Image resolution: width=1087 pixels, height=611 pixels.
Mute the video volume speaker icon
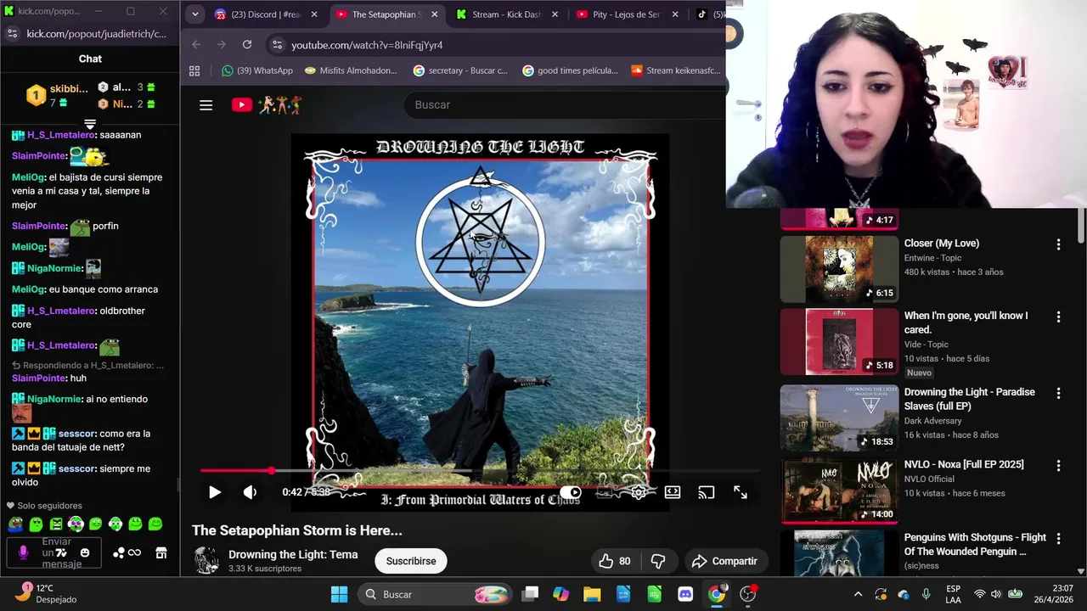(x=250, y=492)
